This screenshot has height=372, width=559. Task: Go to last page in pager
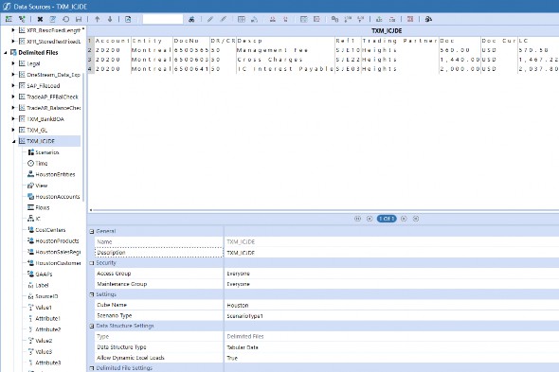416,219
